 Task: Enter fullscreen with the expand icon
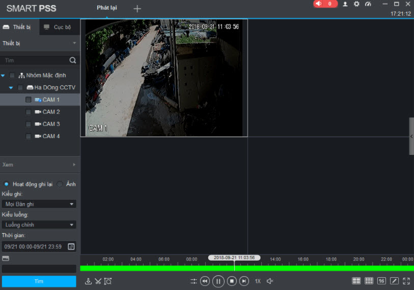(x=406, y=281)
